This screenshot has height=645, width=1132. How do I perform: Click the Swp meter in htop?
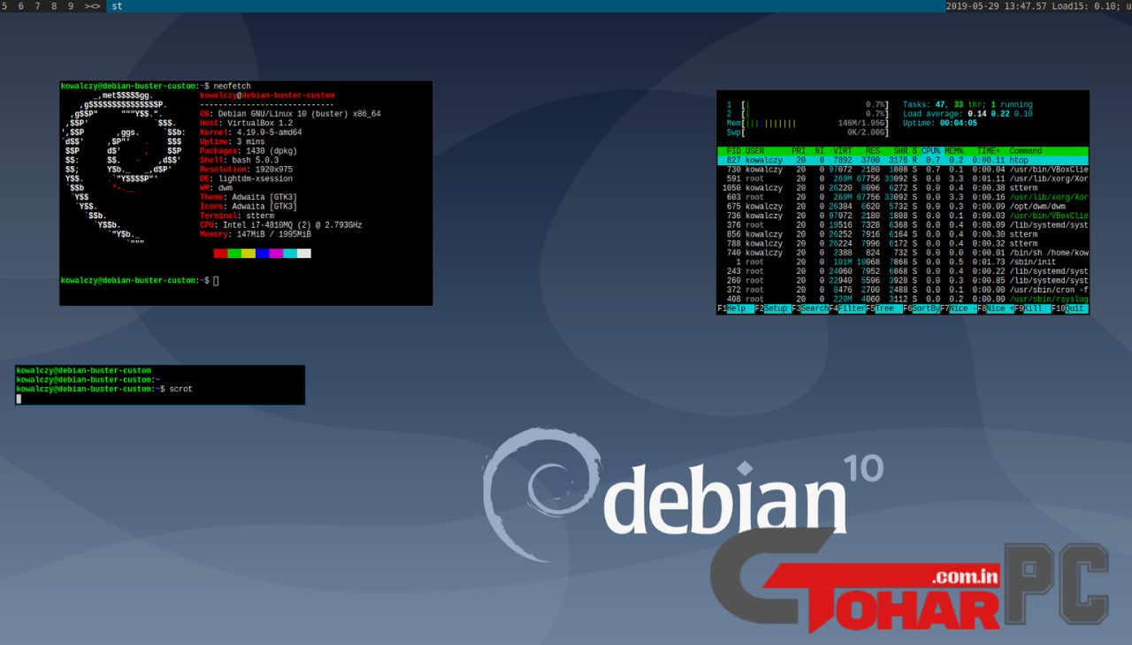807,133
